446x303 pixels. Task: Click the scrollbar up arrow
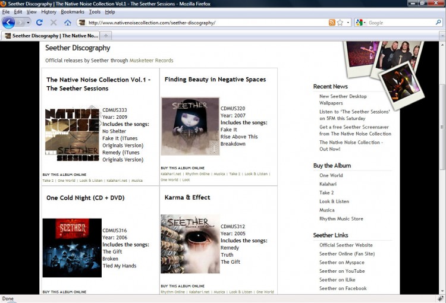[x=442, y=45]
